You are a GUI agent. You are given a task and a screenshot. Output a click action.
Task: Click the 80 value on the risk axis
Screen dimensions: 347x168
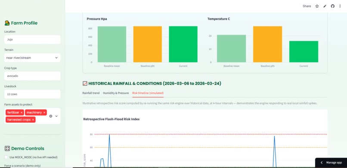click(91, 134)
